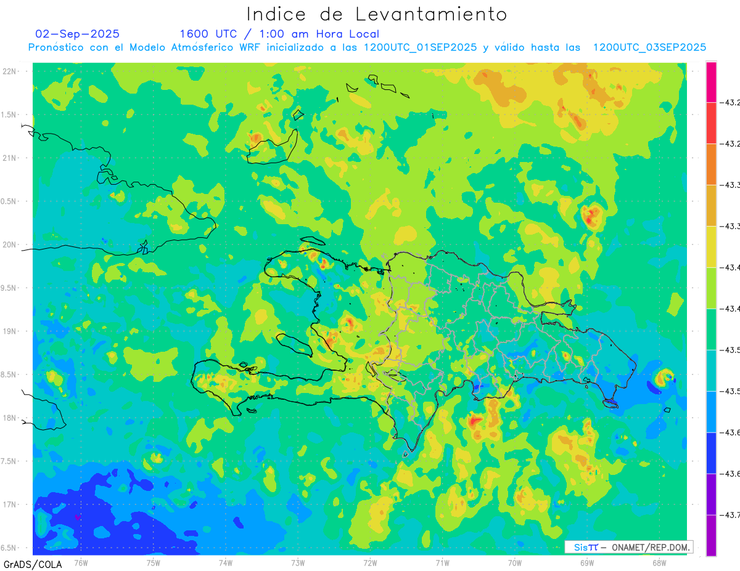This screenshot has width=740, height=571.
Task: Click the title 'Indice de Levantamiento'
Action: pos(377,14)
